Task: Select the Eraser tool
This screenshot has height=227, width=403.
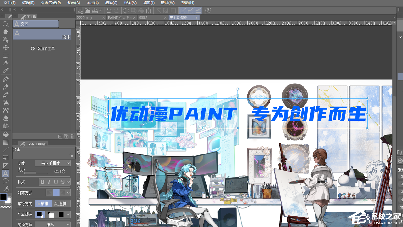Action: click(5, 118)
